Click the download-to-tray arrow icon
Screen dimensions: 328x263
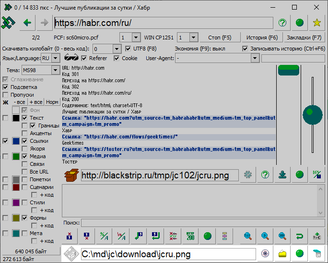coord(282,175)
